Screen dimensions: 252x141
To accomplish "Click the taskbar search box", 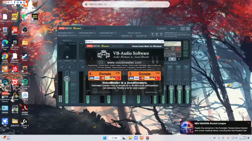I will (115, 138).
